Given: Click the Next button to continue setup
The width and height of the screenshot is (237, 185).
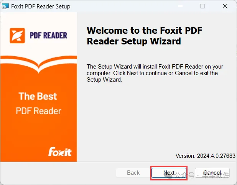Looking at the screenshot, I should click(169, 173).
